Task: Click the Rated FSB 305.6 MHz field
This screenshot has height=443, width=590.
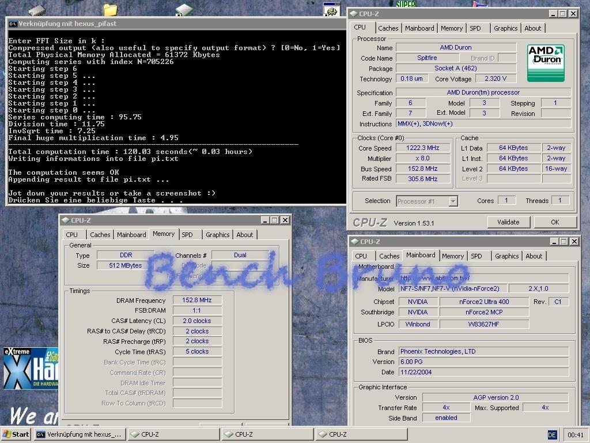Action: pyautogui.click(x=422, y=179)
